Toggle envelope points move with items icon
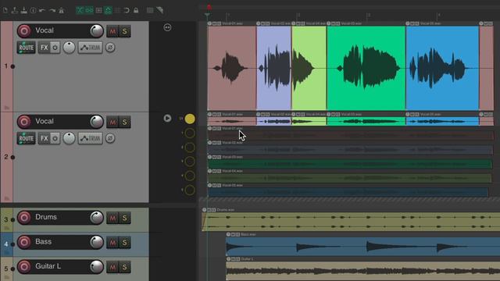 (108, 10)
